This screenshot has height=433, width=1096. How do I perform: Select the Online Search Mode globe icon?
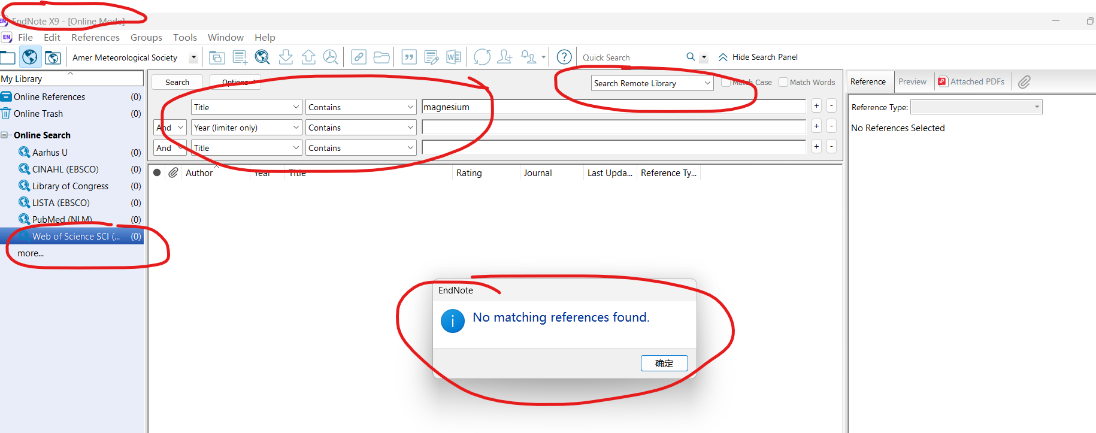[x=30, y=57]
